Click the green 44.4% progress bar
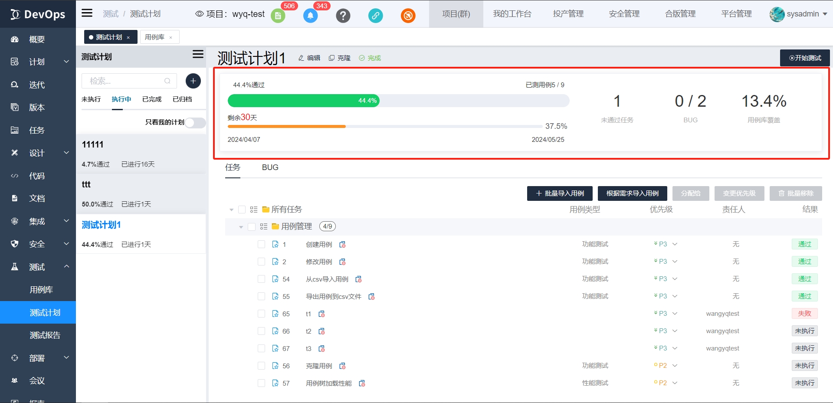 click(x=304, y=101)
